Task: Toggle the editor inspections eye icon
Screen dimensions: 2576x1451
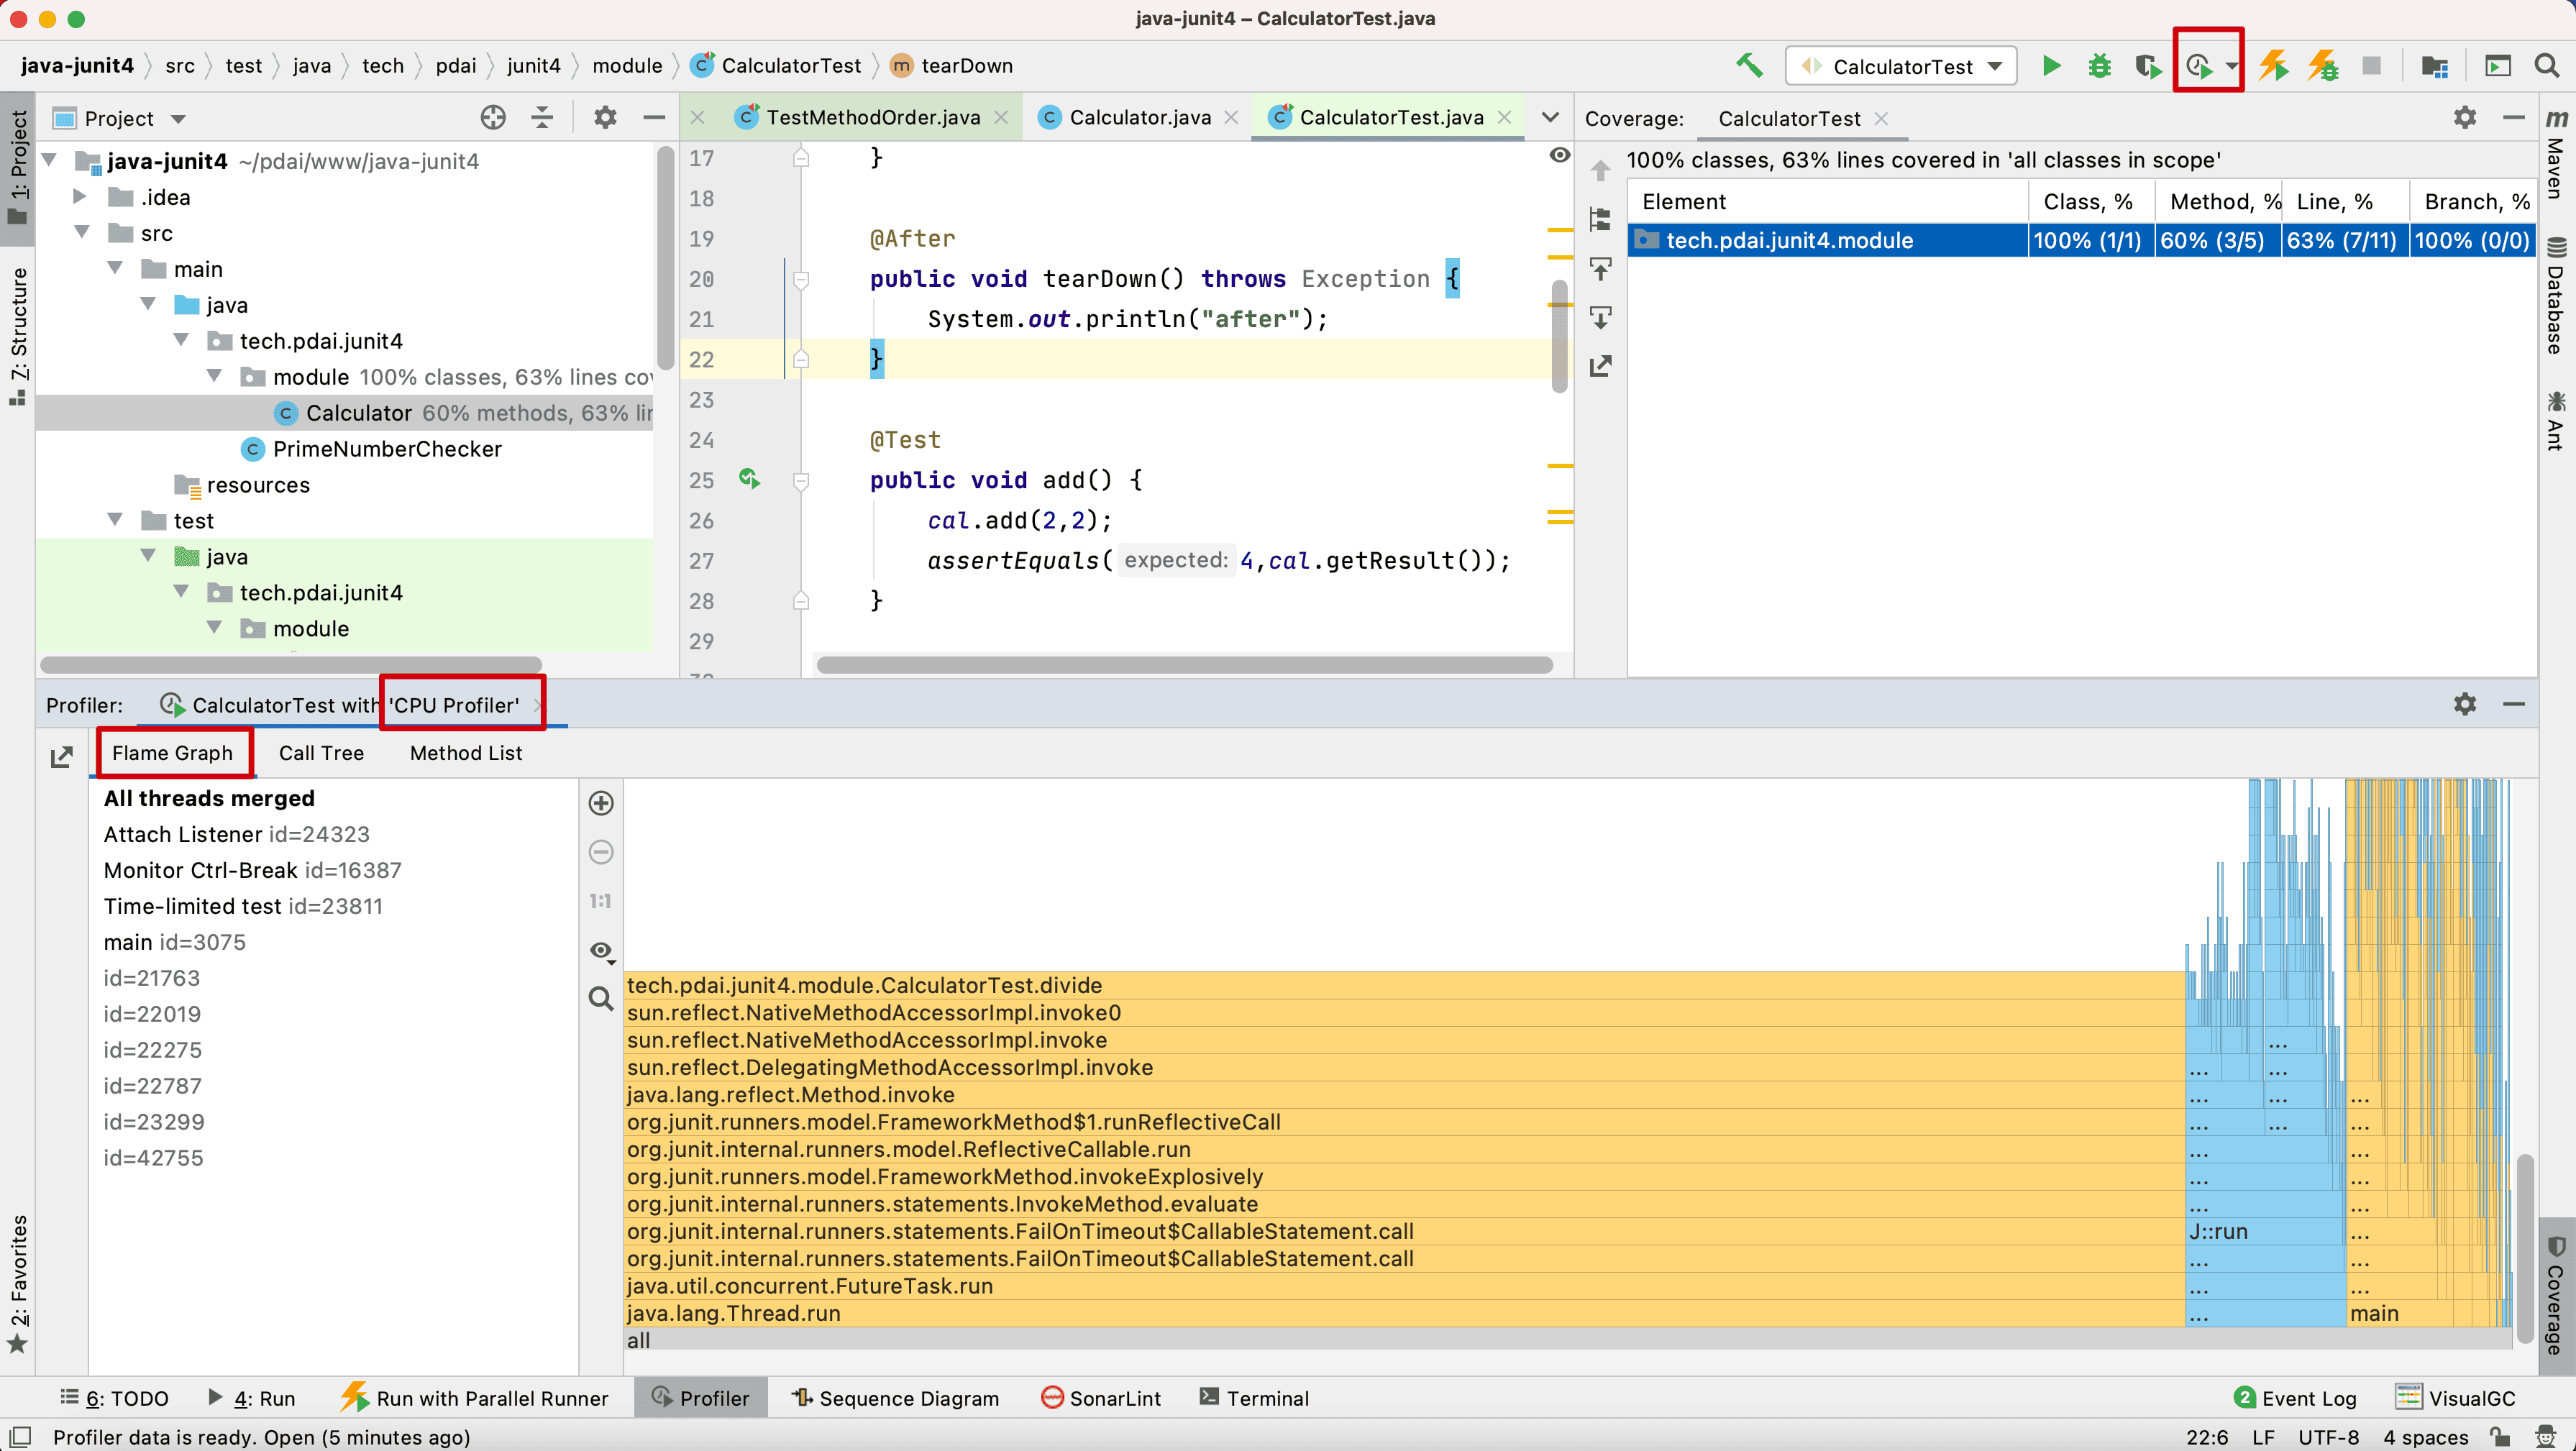Action: (x=1559, y=155)
